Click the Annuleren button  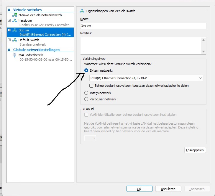coord(168,189)
